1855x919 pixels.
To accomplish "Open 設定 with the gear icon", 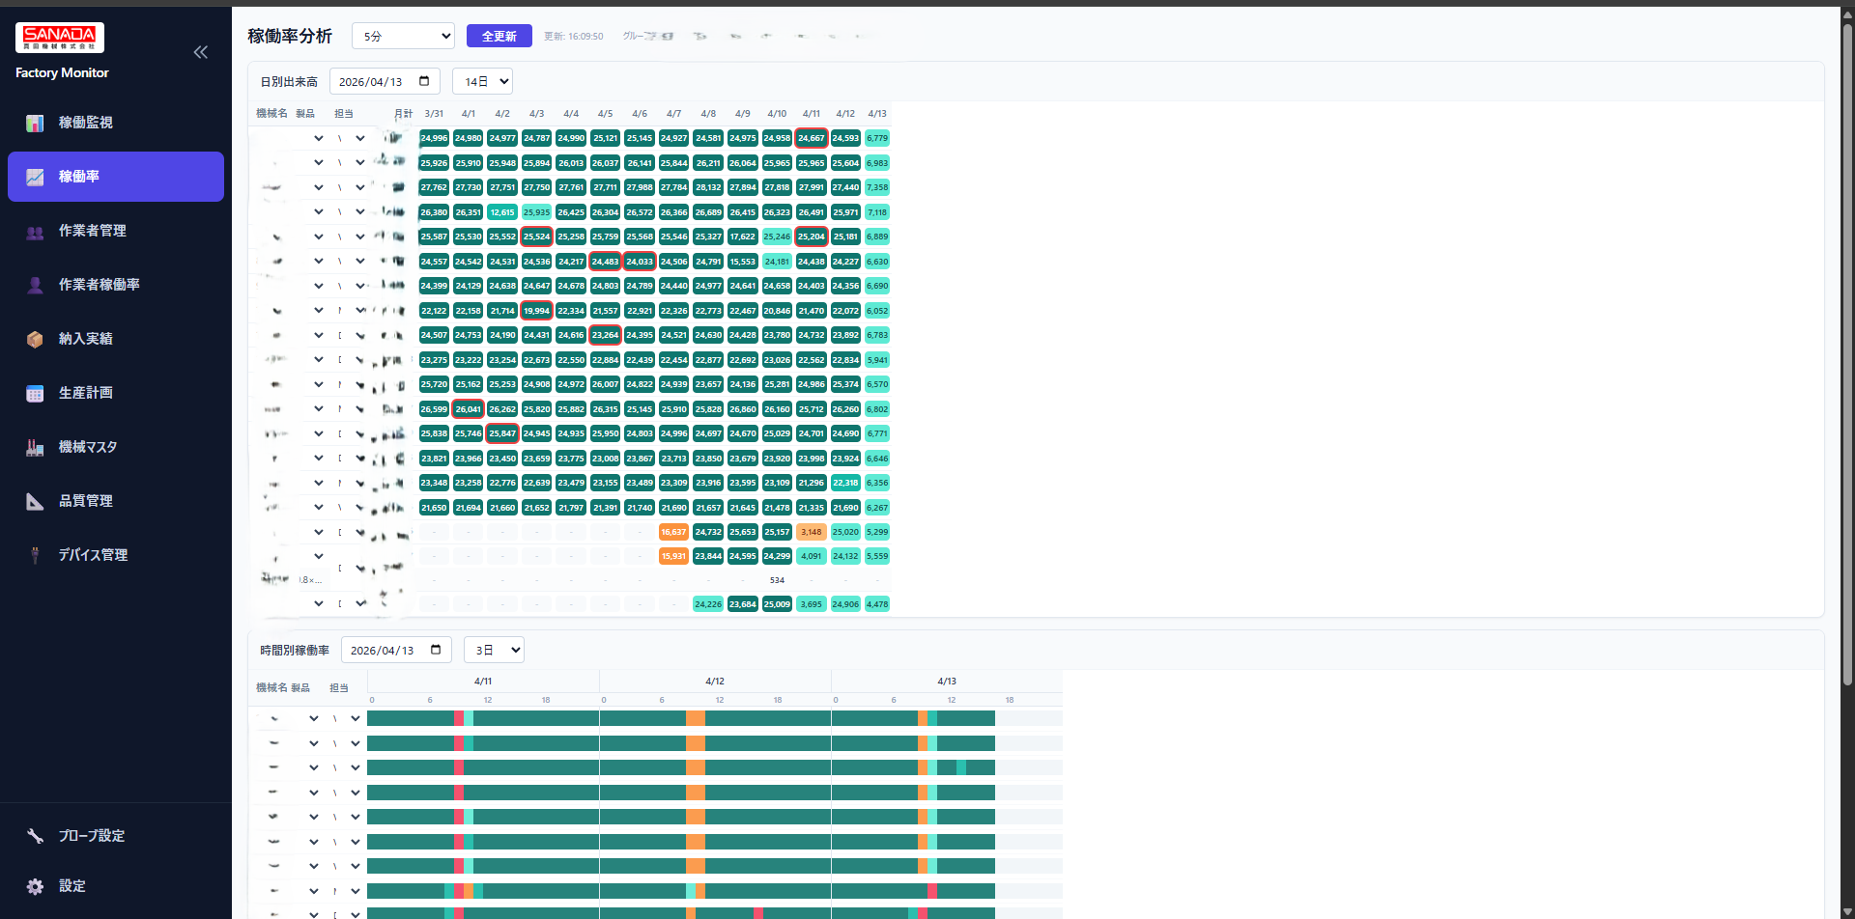I will coord(35,886).
